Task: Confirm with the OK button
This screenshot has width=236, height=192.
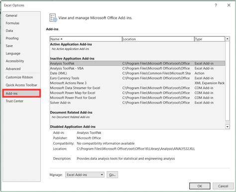Action: 200,186
